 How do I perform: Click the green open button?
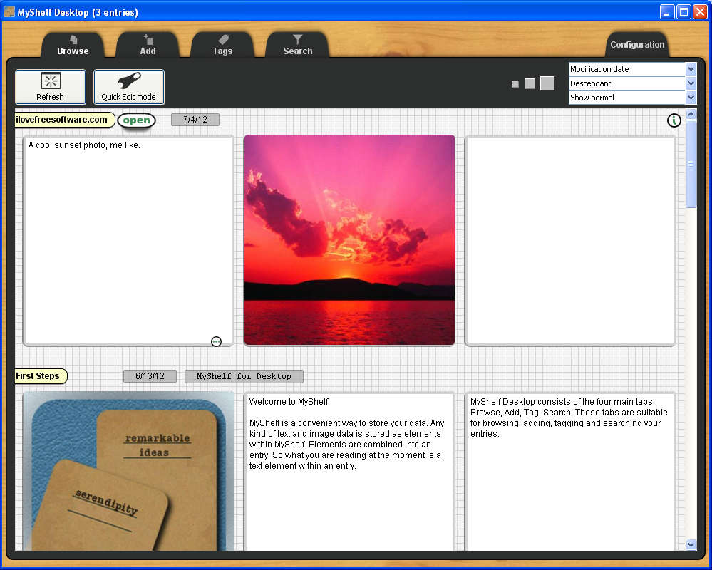click(137, 120)
